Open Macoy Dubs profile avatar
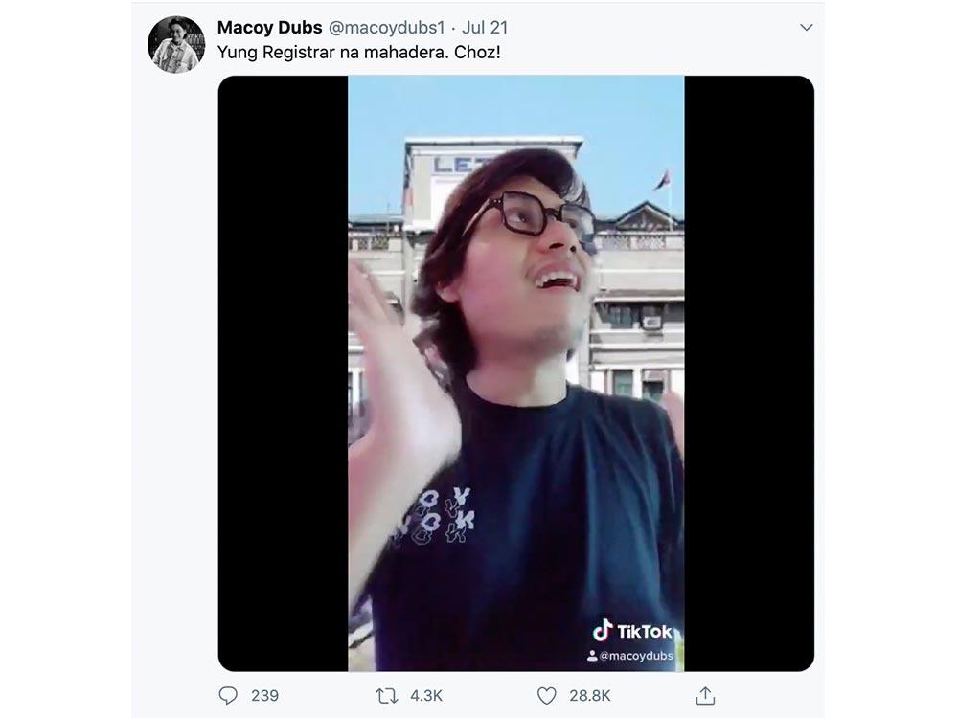The height and width of the screenshot is (718, 958). [x=176, y=44]
